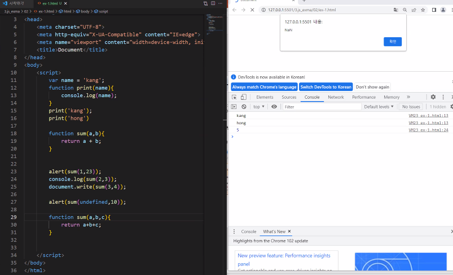
Task: Open DevTools customize menu dots
Action: (443, 97)
